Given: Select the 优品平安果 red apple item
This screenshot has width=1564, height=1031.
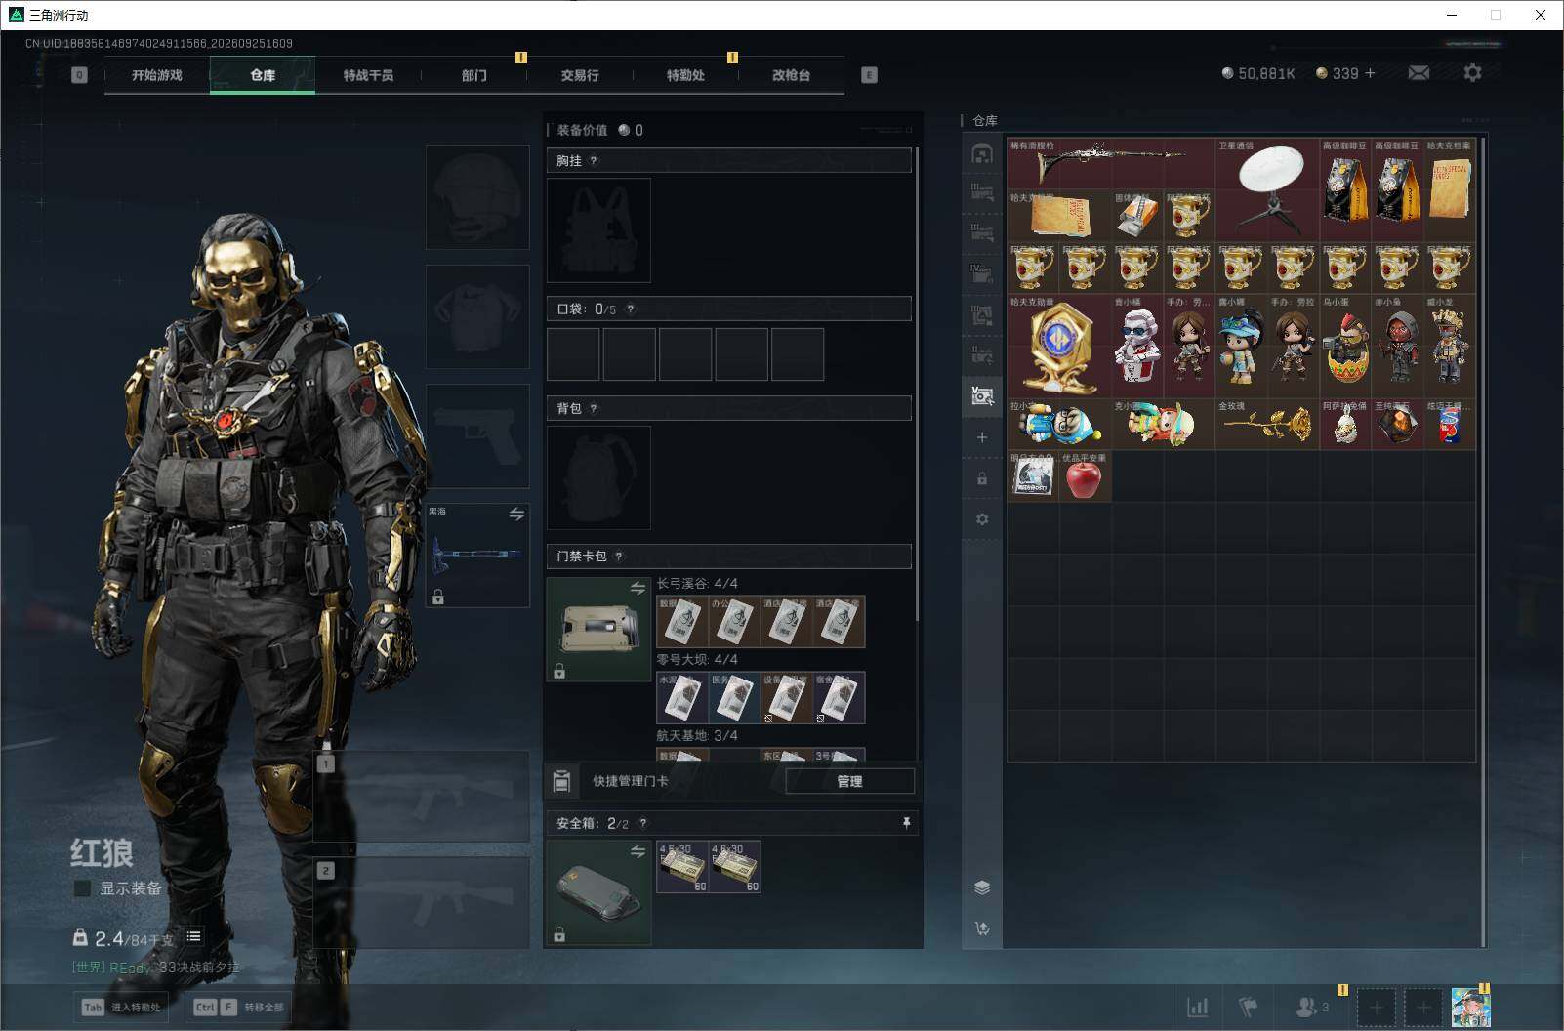Looking at the screenshot, I should click(x=1086, y=476).
